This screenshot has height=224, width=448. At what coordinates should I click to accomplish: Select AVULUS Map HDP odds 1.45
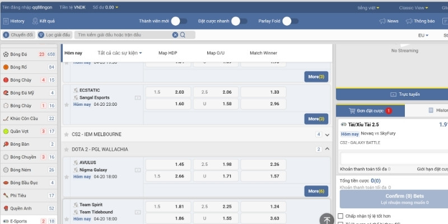pyautogui.click(x=168, y=164)
